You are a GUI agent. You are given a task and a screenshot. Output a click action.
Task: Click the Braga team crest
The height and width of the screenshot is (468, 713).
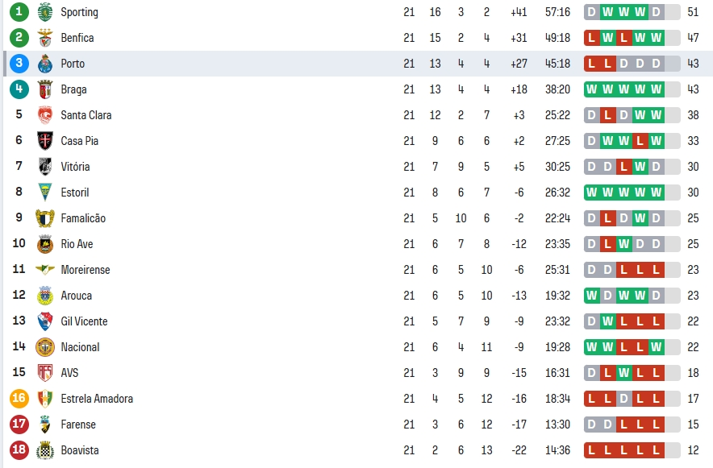[44, 89]
